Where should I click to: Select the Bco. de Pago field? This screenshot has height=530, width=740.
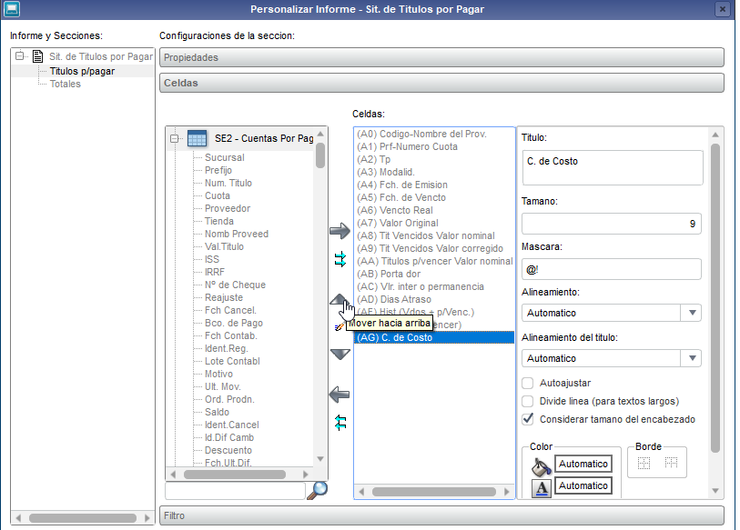[x=234, y=323]
